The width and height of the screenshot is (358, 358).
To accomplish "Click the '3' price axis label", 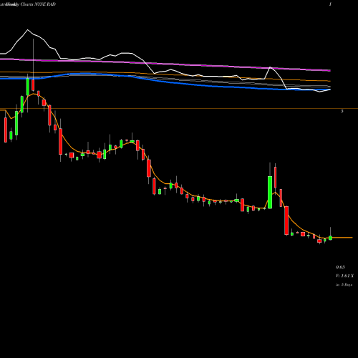I will [342, 111].
